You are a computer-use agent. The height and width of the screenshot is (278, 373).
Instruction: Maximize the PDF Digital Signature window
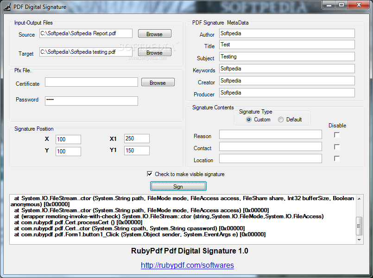341,5
